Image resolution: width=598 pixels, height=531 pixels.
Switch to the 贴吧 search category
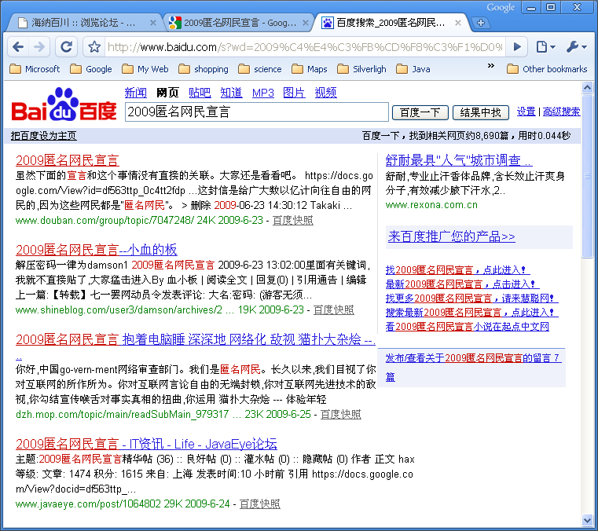tap(200, 93)
